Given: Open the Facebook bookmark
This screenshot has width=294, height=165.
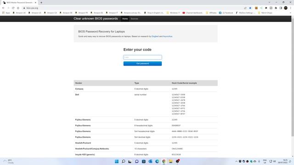Looking at the screenshot, I should [x=226, y=13].
